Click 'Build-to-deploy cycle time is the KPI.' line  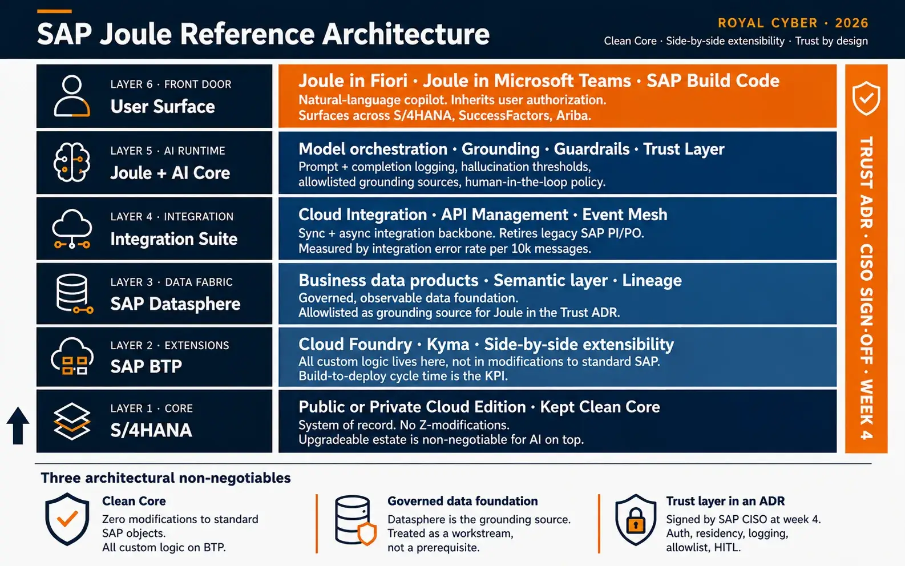tap(403, 376)
